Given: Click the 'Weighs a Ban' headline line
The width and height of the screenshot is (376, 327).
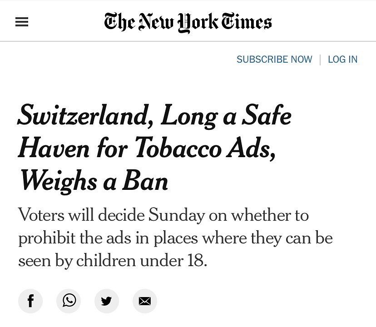Looking at the screenshot, I should tap(94, 181).
